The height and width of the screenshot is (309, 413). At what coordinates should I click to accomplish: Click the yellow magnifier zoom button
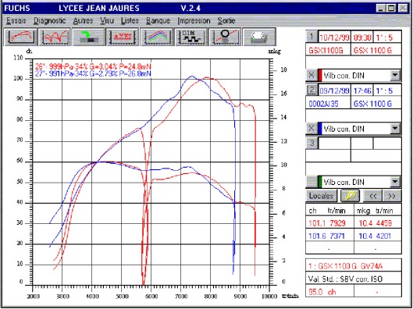point(350,196)
